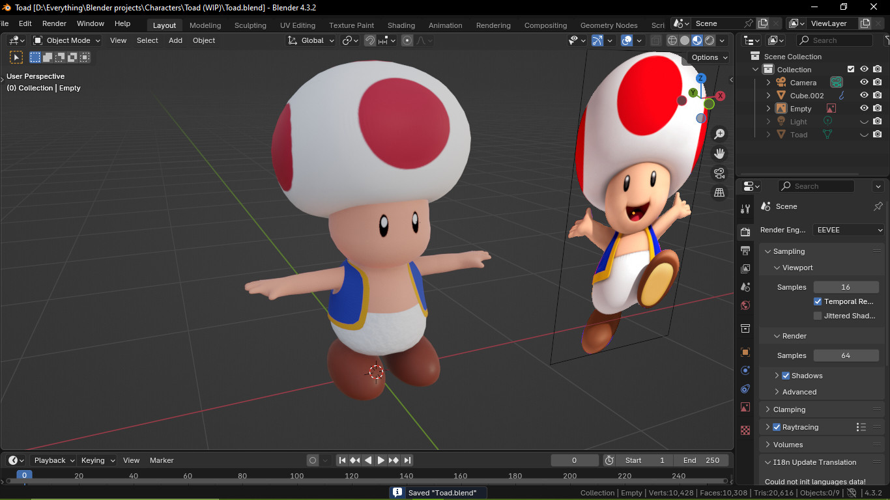Image resolution: width=890 pixels, height=500 pixels.
Task: Open the Collection properties tab icon
Action: click(745, 329)
